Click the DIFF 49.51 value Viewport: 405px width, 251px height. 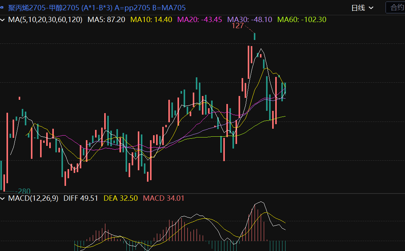81,198
